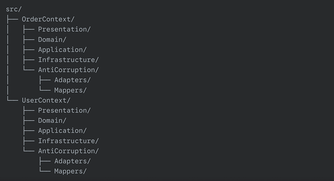Image resolution: width=334 pixels, height=181 pixels.
Task: Select Adapters/ in UserContext AntiCorruption
Action: point(72,161)
